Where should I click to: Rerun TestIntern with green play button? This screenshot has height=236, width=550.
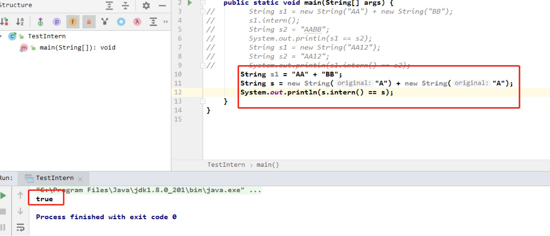point(3,196)
